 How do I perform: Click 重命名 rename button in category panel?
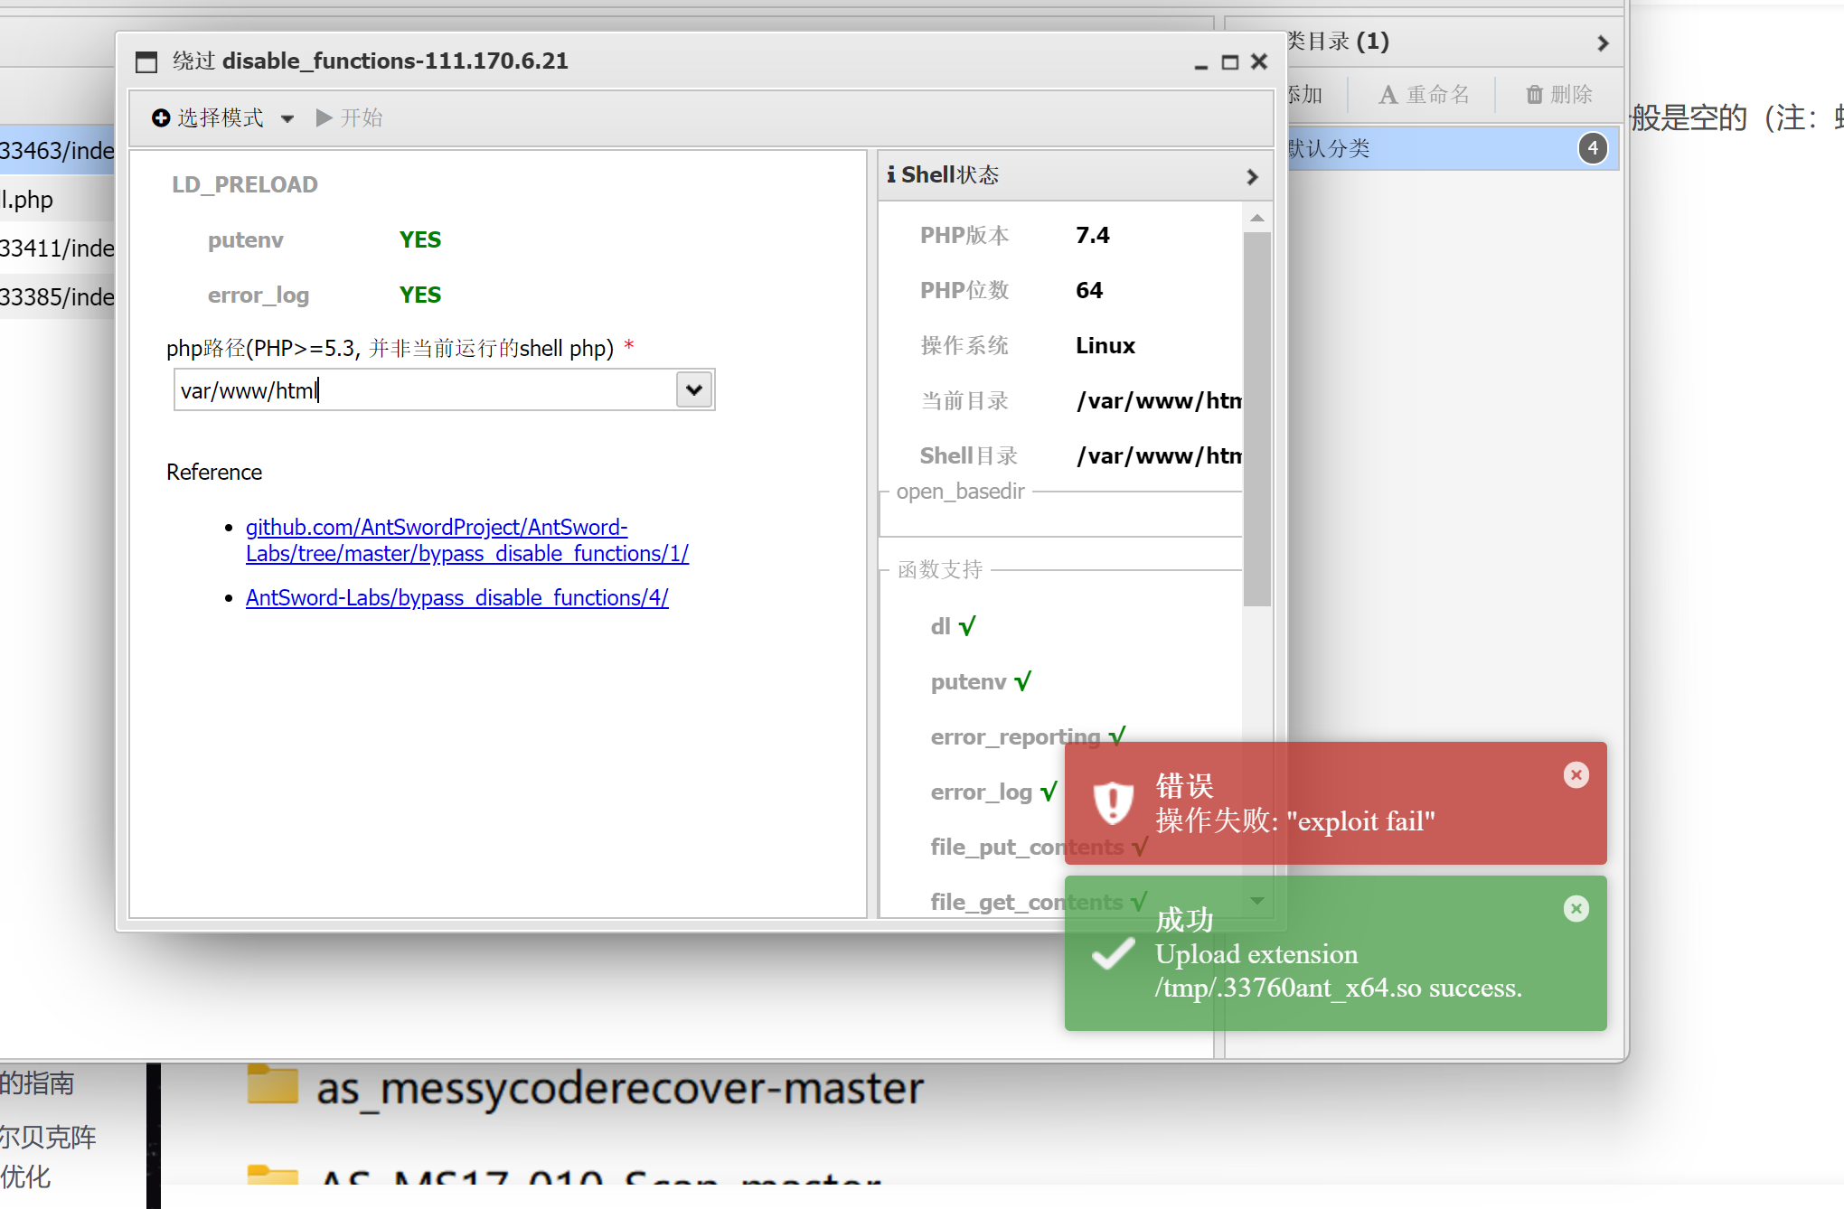click(x=1424, y=94)
